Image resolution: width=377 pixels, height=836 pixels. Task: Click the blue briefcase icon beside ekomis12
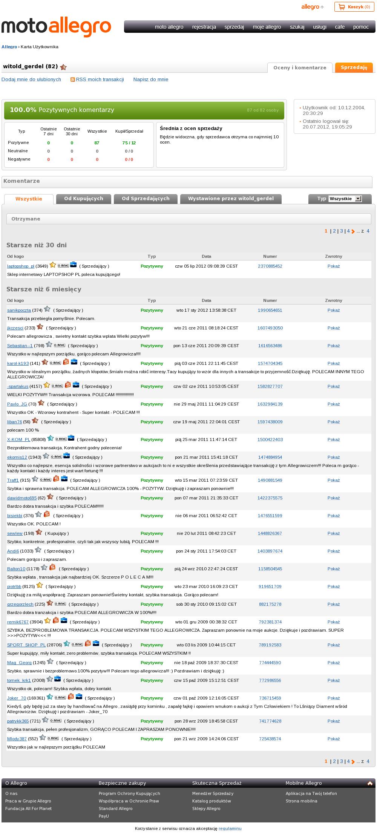[67, 456]
